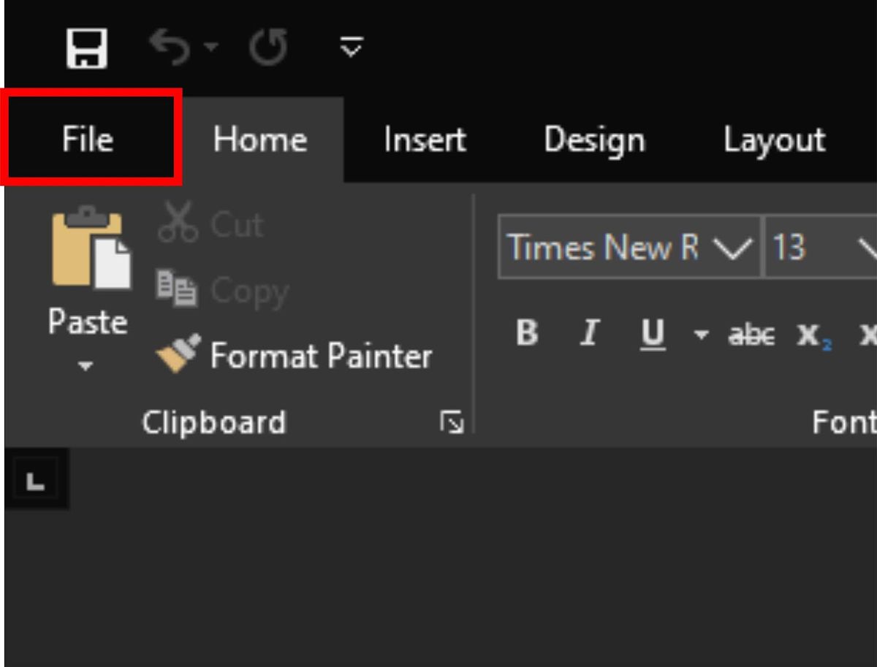This screenshot has width=877, height=667.
Task: Expand the Paste options arrow
Action: tap(86, 365)
